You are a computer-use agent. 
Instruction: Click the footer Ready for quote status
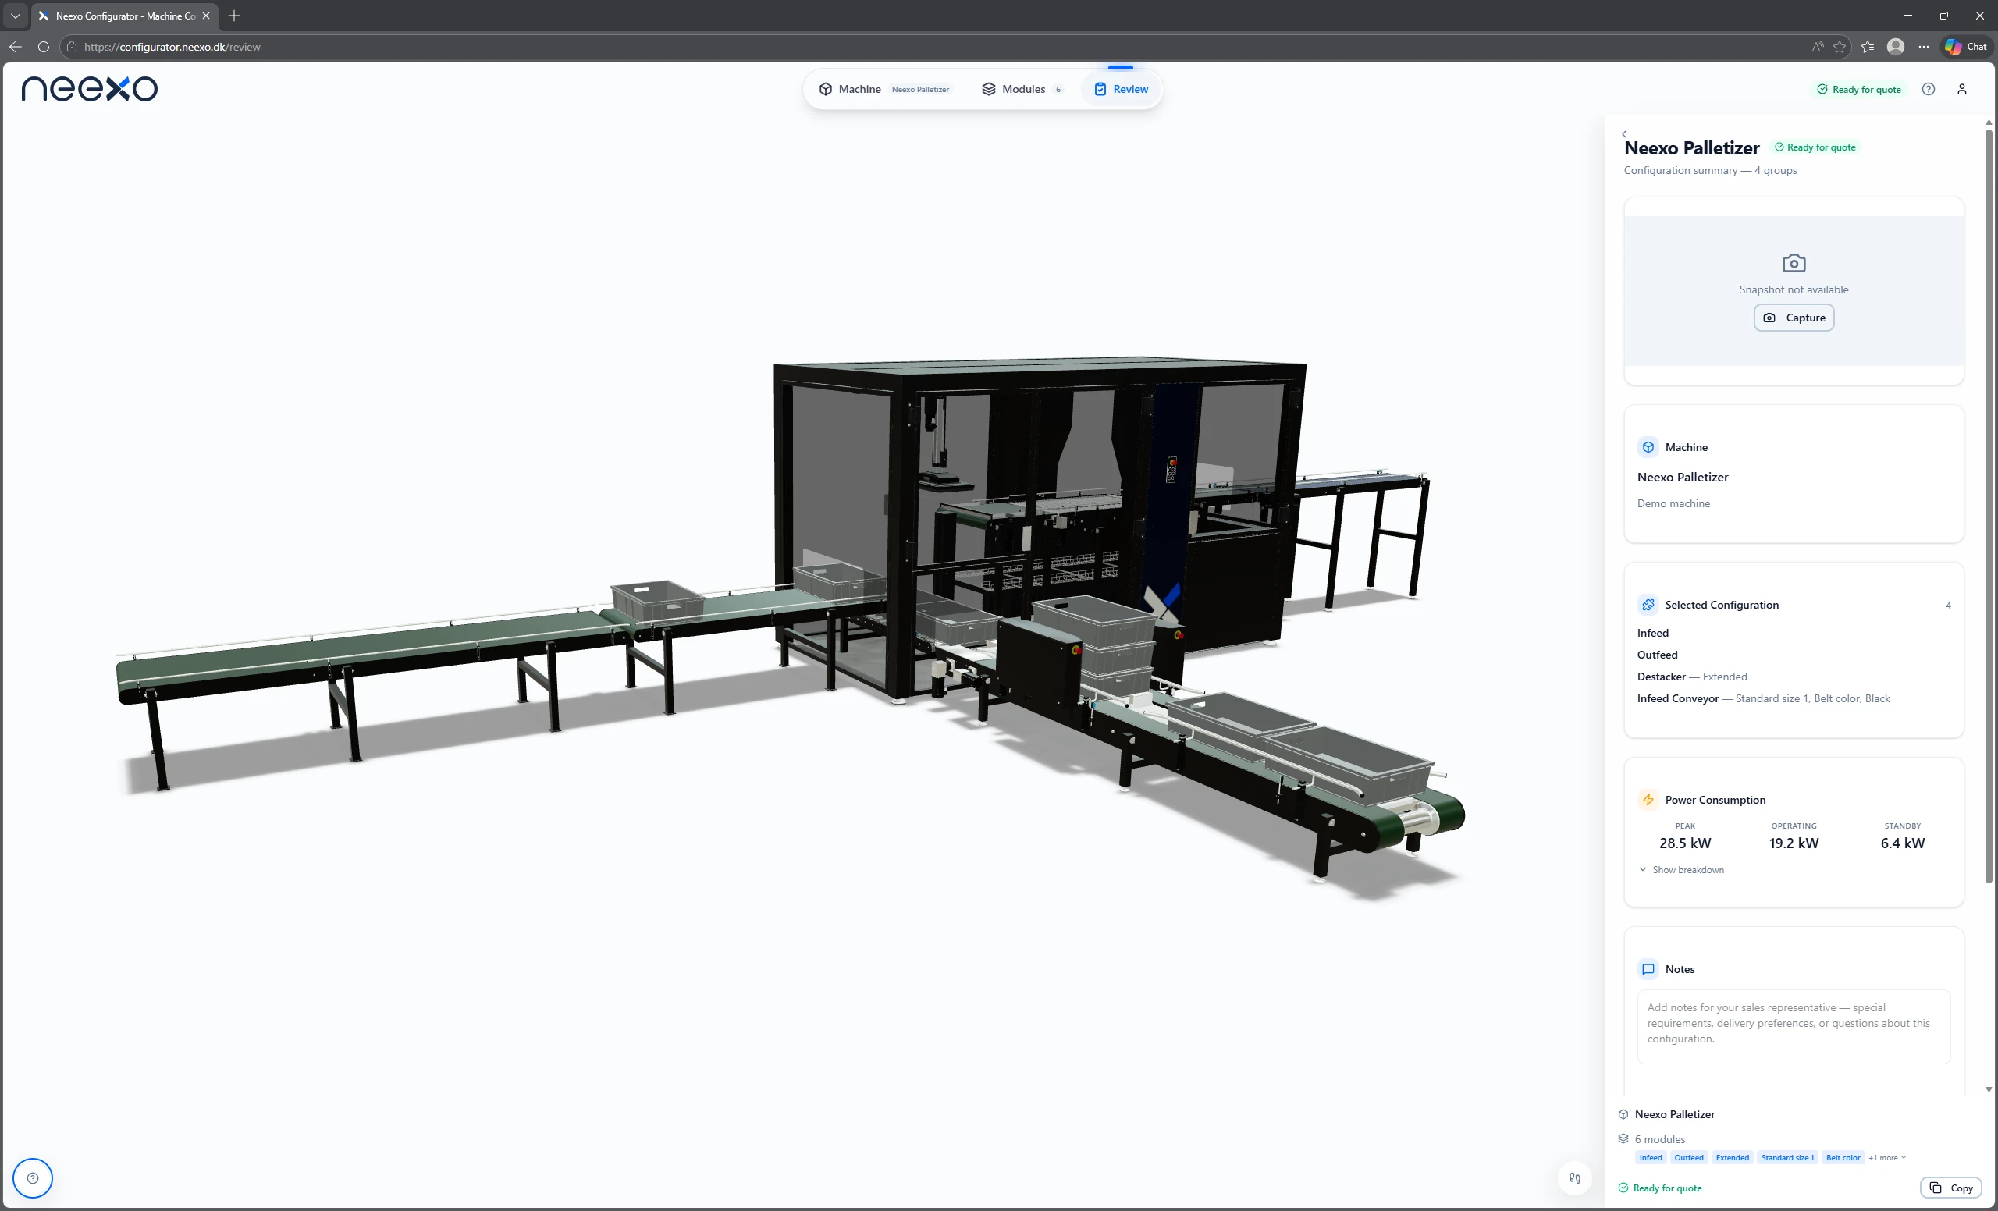coord(1660,1188)
